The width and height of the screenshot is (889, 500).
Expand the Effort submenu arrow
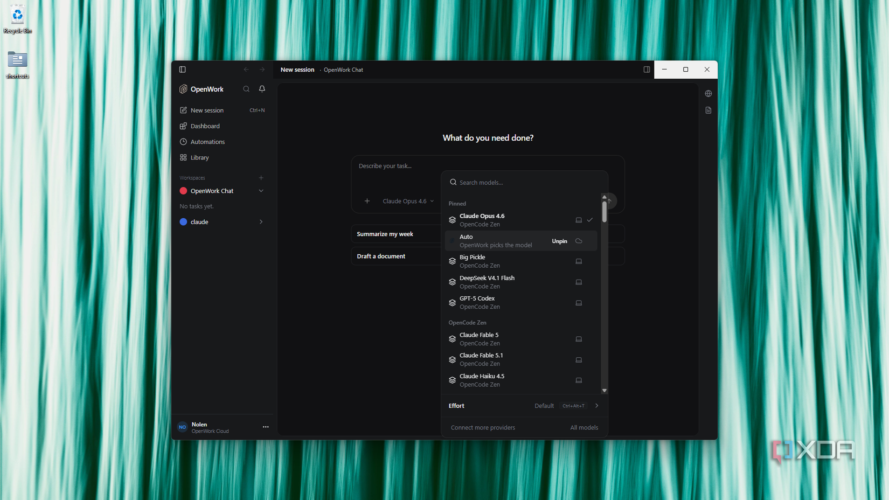pos(596,406)
